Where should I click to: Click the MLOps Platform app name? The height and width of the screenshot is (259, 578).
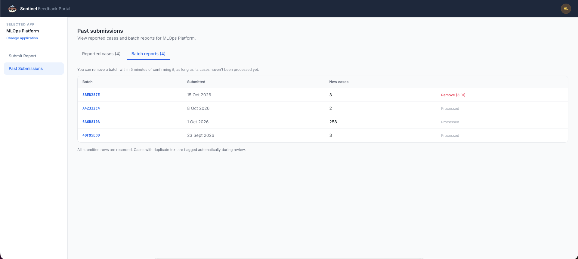pos(23,31)
